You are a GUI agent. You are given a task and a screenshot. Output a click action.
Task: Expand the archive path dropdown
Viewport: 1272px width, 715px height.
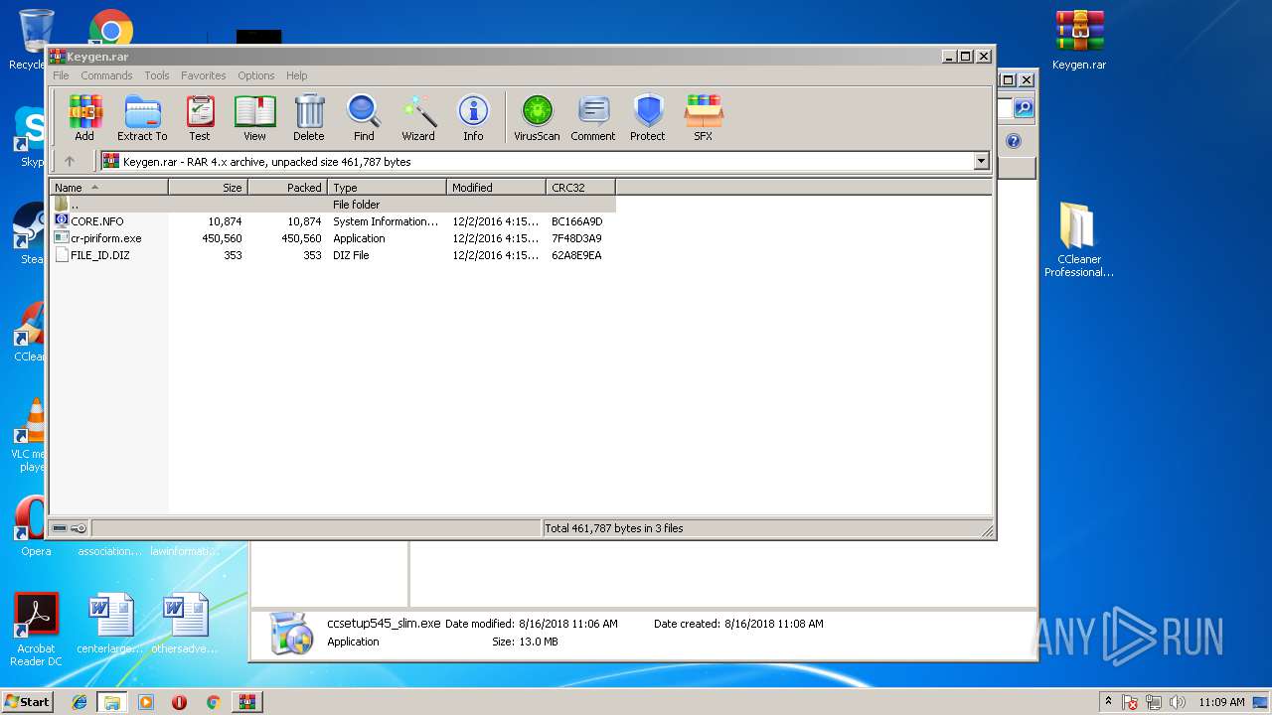click(982, 161)
